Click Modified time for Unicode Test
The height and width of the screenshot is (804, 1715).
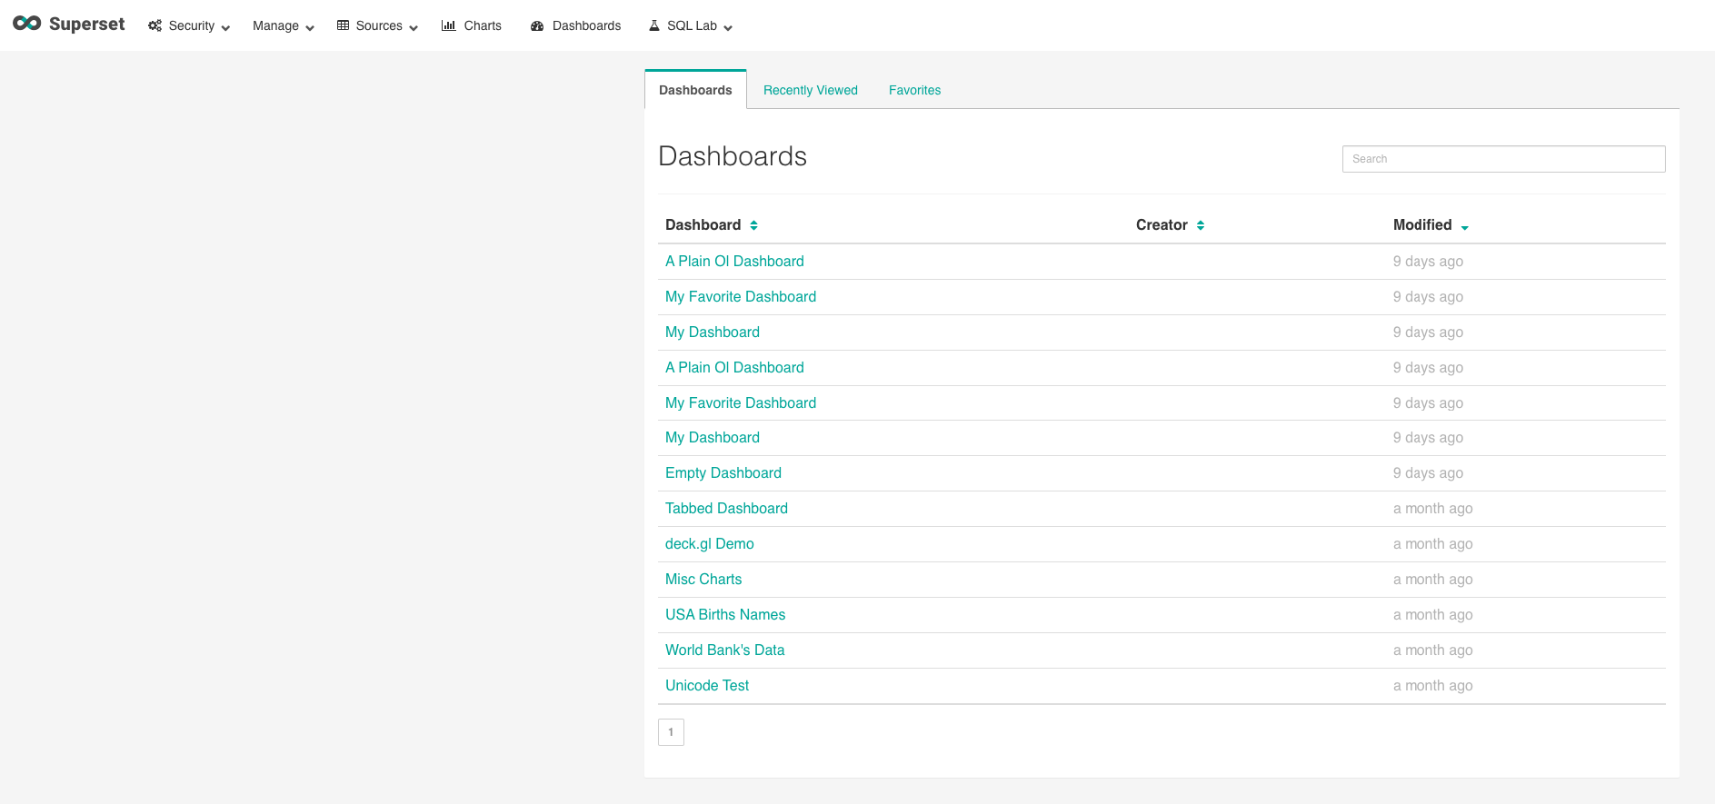(x=1432, y=686)
